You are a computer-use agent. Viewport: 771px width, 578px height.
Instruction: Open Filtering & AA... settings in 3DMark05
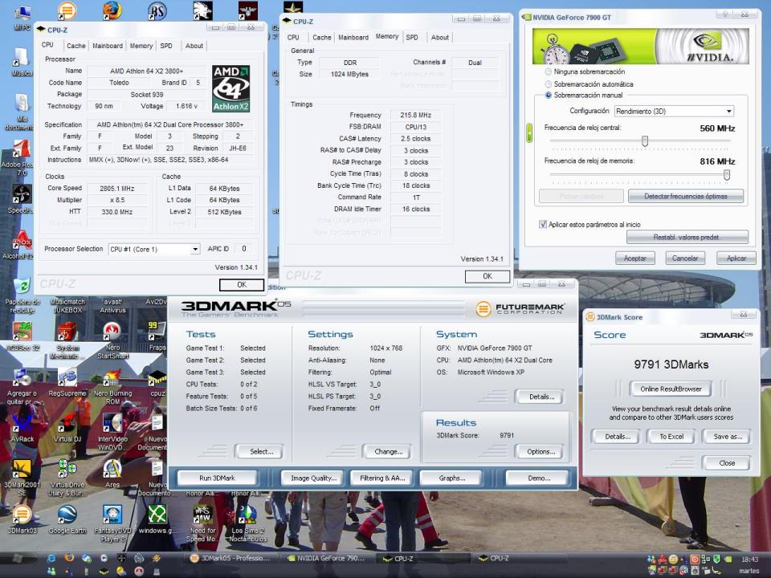pyautogui.click(x=382, y=478)
